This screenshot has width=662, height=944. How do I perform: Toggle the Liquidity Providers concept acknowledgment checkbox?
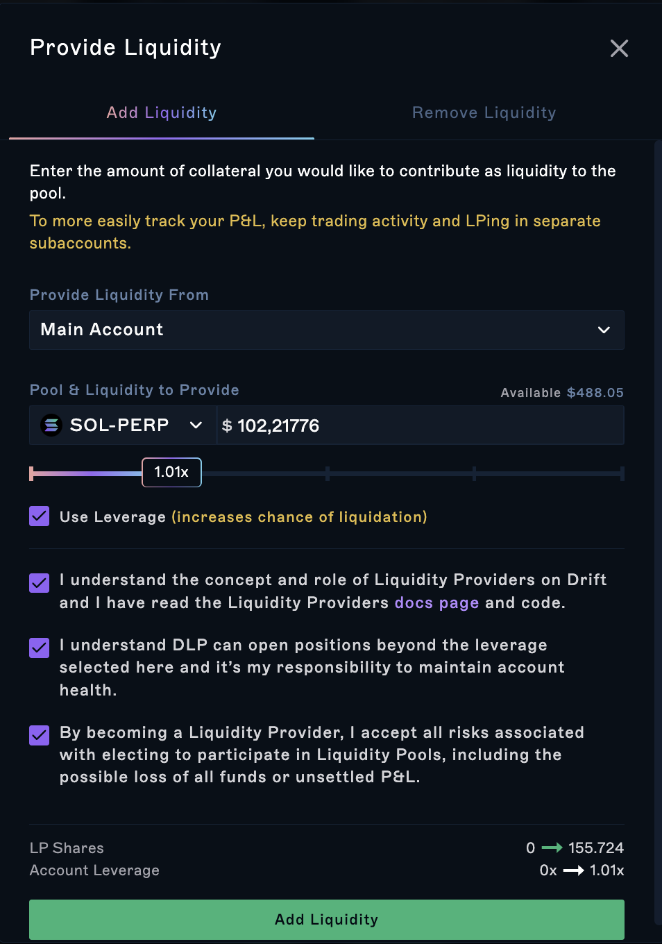pyautogui.click(x=40, y=583)
